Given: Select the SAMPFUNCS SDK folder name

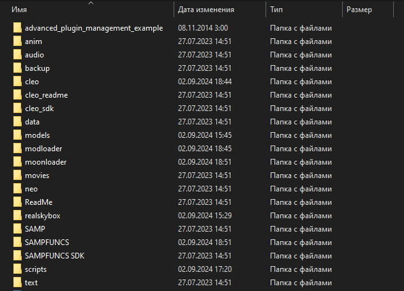Looking at the screenshot, I should [x=55, y=256].
